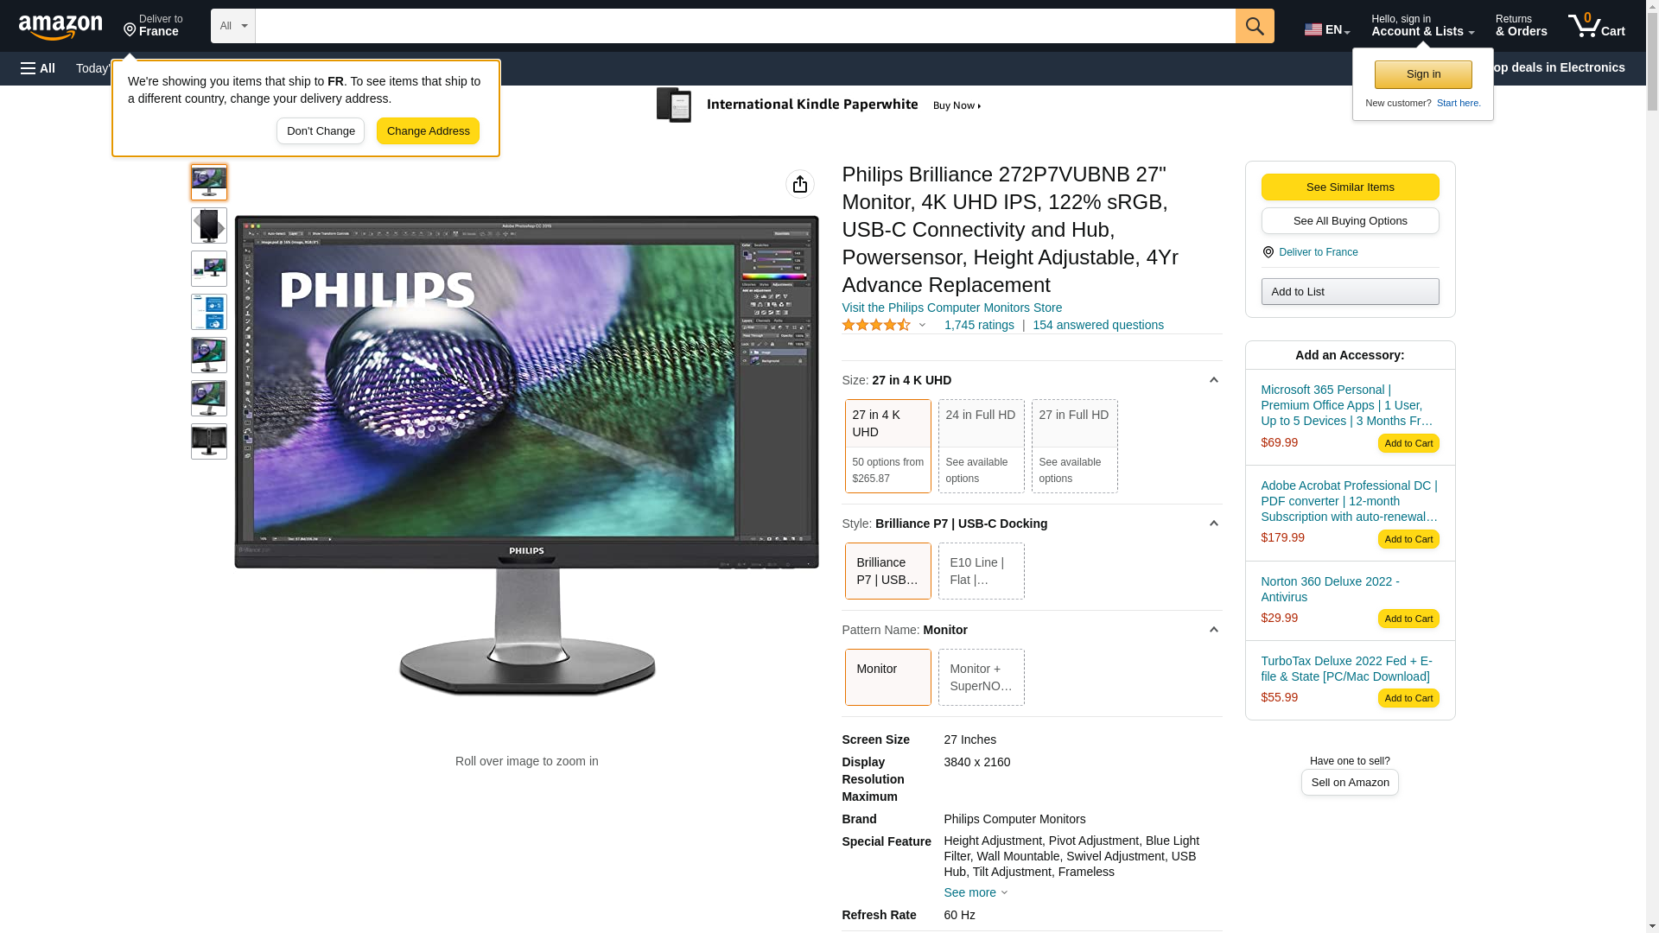Open 154 answered questions link
The image size is (1659, 933).
coord(1097,325)
